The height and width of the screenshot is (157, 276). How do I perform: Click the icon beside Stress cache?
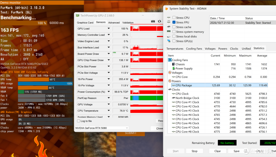point(169,27)
